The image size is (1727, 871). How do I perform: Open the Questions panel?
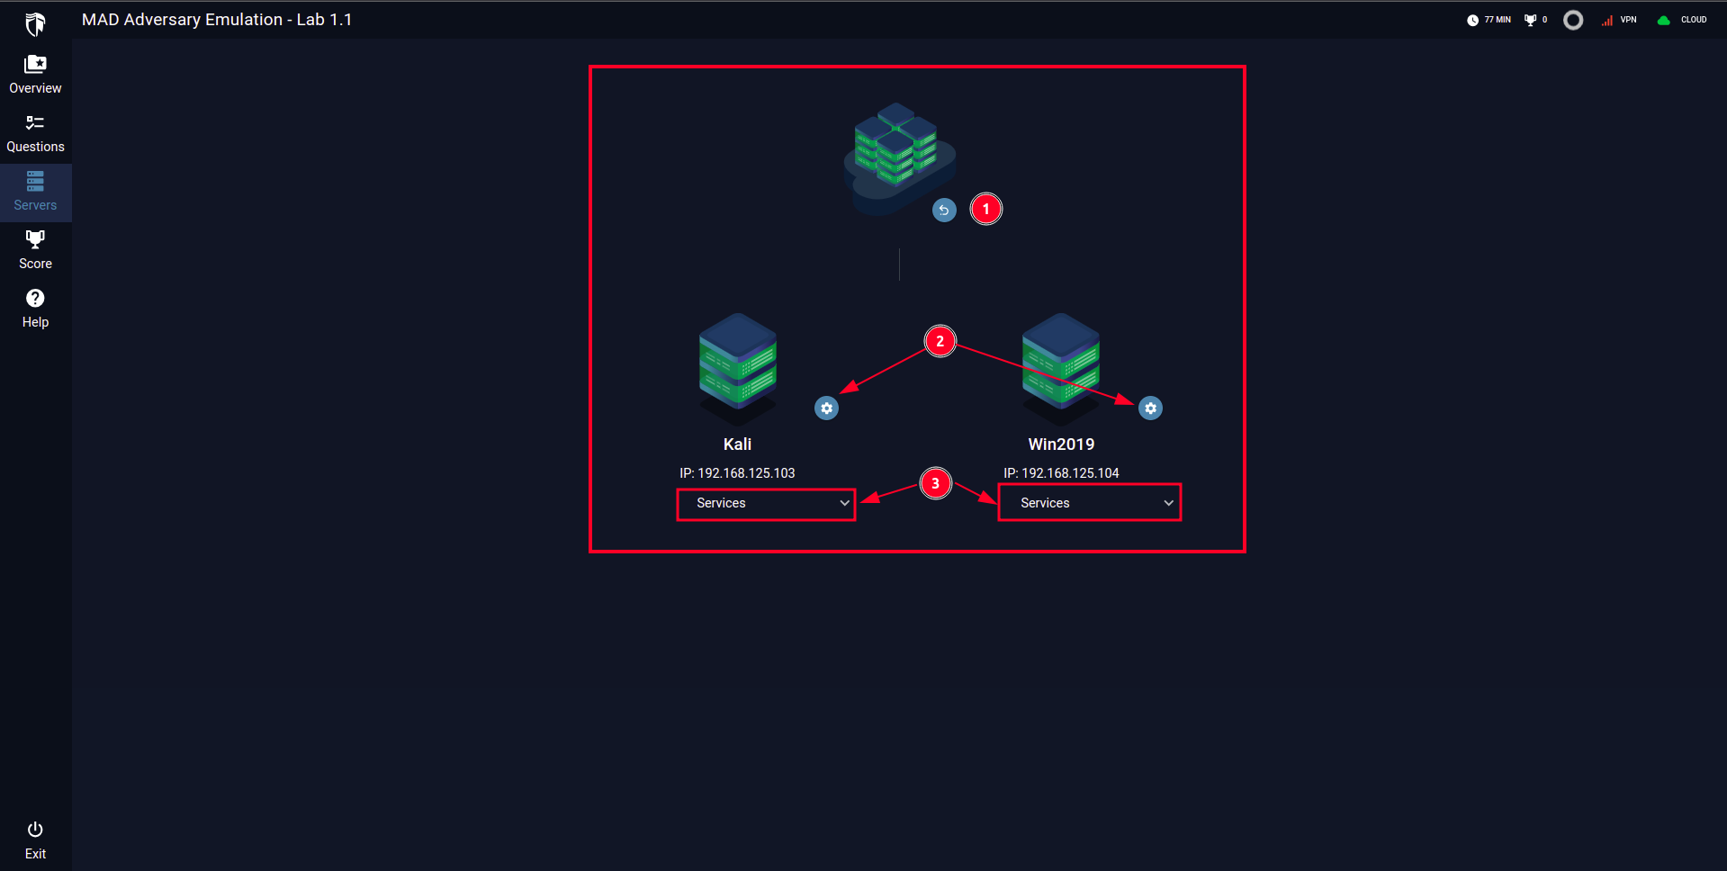pos(35,131)
